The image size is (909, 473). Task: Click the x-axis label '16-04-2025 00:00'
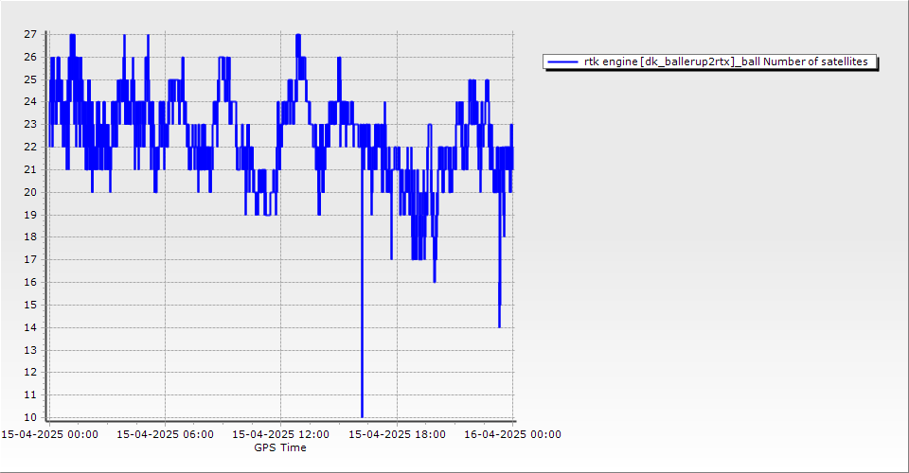(512, 434)
